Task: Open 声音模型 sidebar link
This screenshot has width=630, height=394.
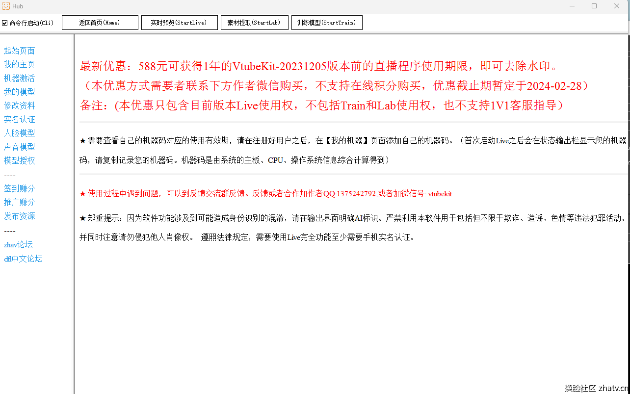Action: coord(20,147)
